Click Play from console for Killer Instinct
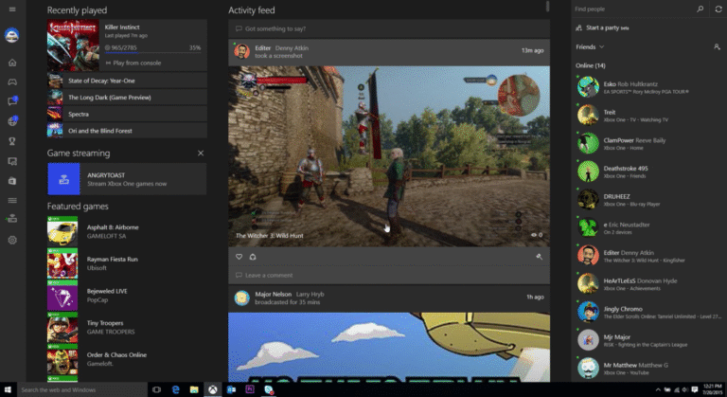Viewport: 727px width, 397px height. click(x=133, y=63)
